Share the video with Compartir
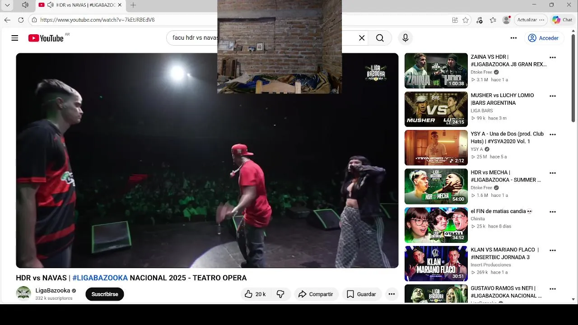The image size is (578, 325). click(316, 294)
